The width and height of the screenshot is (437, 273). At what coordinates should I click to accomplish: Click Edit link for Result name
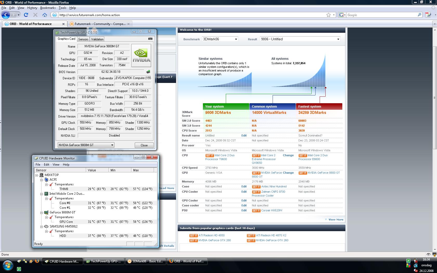point(244,135)
